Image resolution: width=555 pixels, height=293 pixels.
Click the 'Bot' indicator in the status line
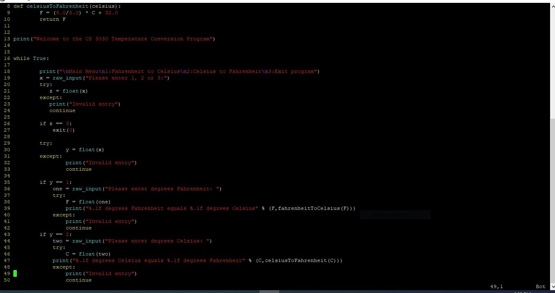(x=540, y=286)
